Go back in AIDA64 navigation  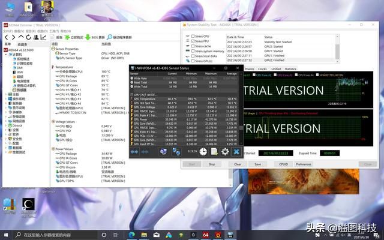coord(7,37)
